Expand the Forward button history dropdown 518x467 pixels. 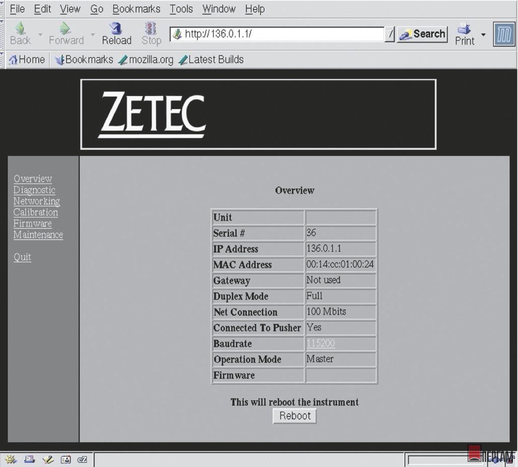click(x=93, y=34)
